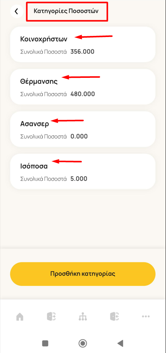The width and height of the screenshot is (166, 353).
Task: Tap the Android circular home button
Action: (x=83, y=343)
